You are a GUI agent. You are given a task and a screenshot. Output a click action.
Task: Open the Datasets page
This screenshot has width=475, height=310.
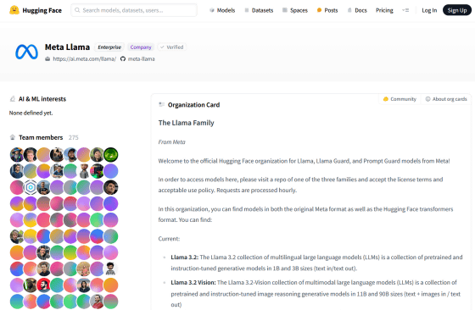coord(259,10)
